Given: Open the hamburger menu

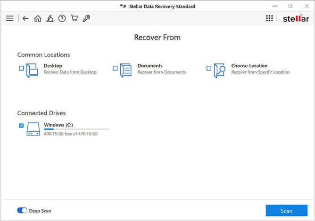Looking at the screenshot, I should click(x=9, y=18).
